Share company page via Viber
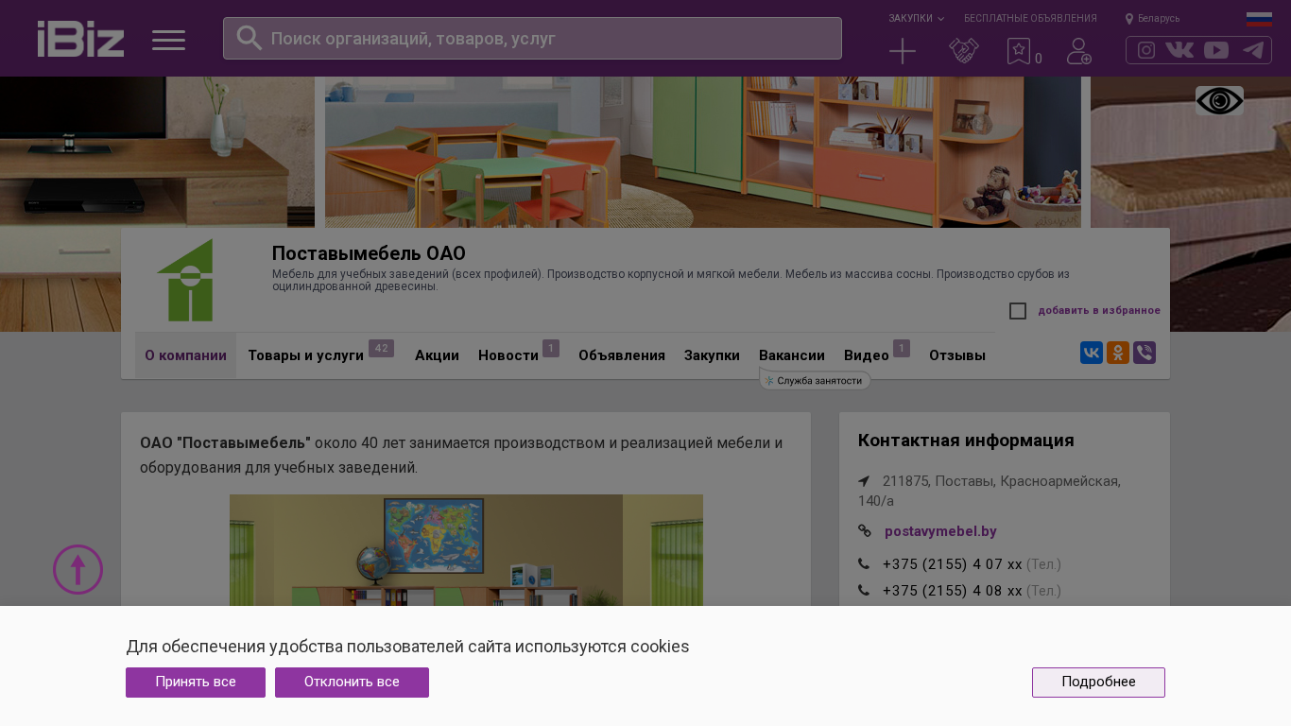This screenshot has width=1291, height=726. point(1145,353)
